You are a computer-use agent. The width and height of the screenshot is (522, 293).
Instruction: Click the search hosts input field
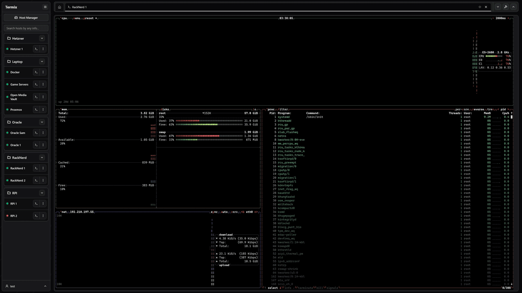click(x=25, y=27)
